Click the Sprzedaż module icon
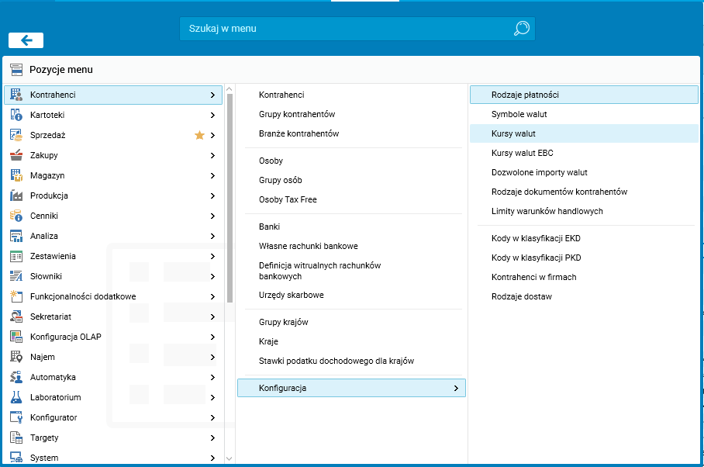The width and height of the screenshot is (704, 467). click(16, 135)
